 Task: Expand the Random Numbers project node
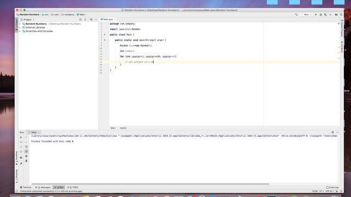tap(20, 24)
